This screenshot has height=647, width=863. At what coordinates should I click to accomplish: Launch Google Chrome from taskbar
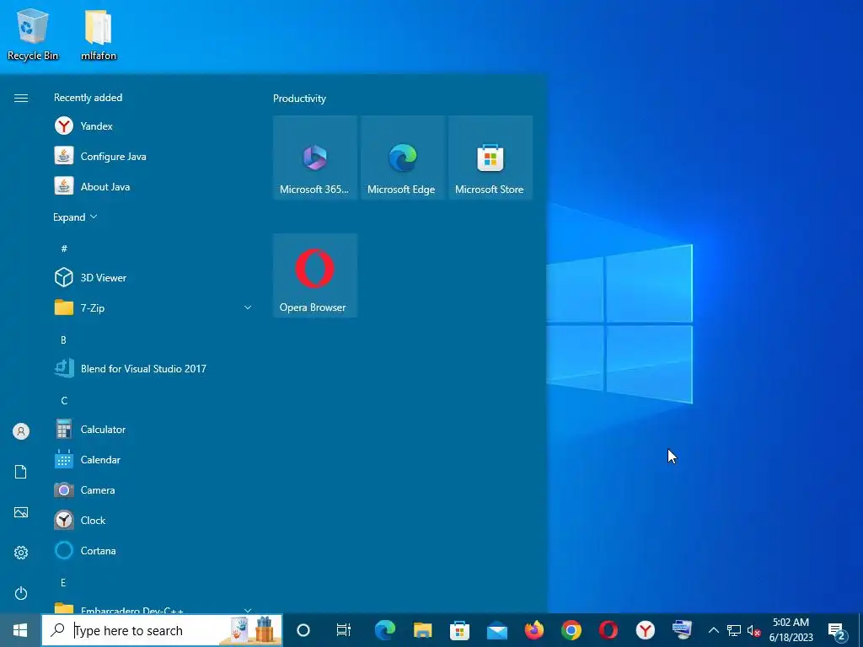click(571, 630)
